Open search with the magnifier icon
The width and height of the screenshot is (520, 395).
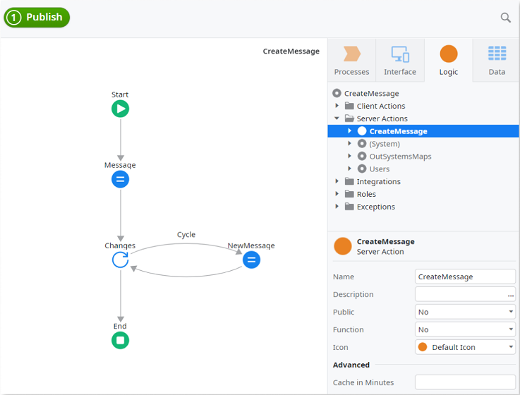click(505, 18)
